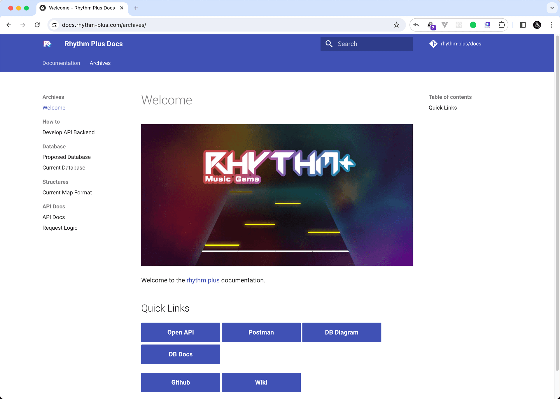This screenshot has width=560, height=399.
Task: Click the purple screen extension icon
Action: click(487, 25)
